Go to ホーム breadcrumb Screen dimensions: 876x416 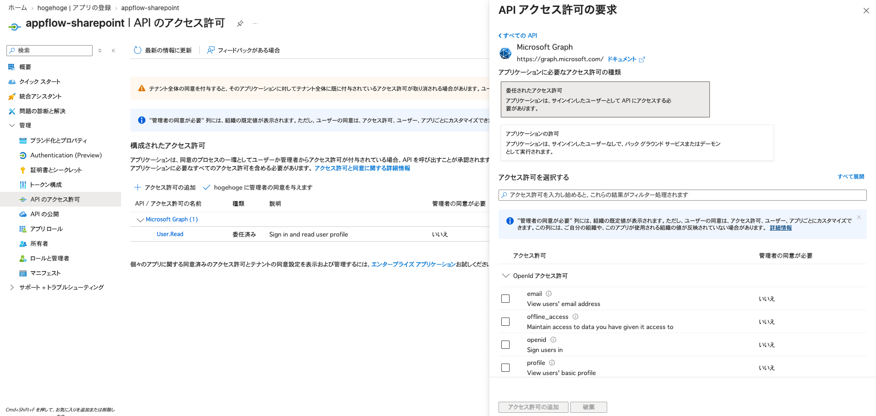(x=17, y=8)
